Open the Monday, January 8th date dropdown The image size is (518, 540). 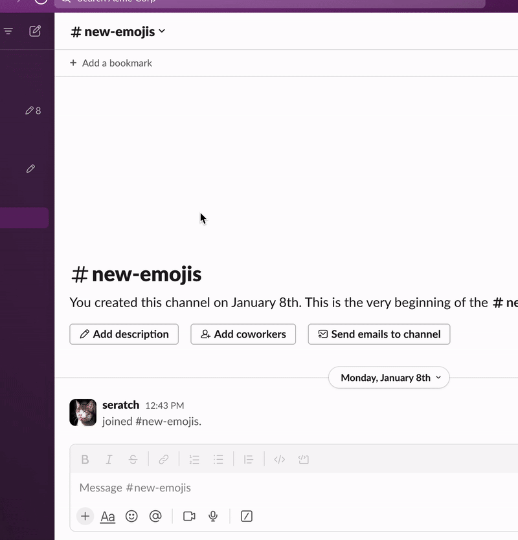pyautogui.click(x=389, y=378)
